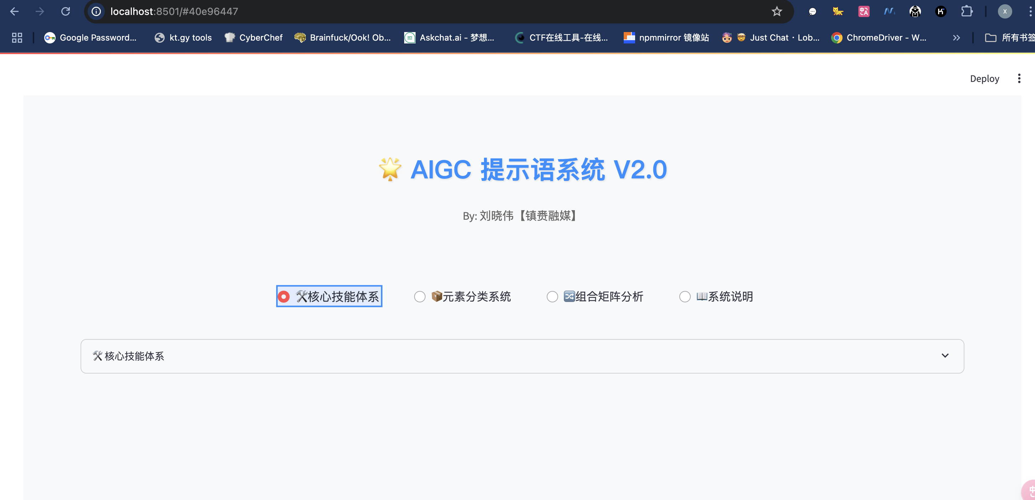
Task: Click the bookmark star icon
Action: tap(777, 11)
